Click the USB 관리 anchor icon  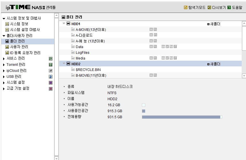click(x=51, y=77)
